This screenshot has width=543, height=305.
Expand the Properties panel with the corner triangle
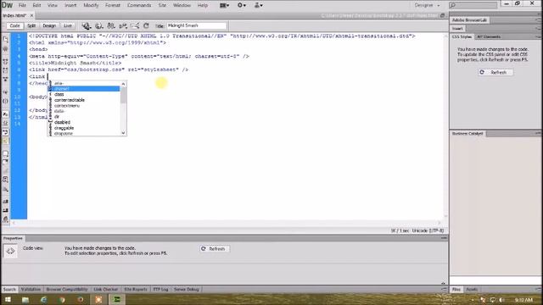tap(443, 283)
